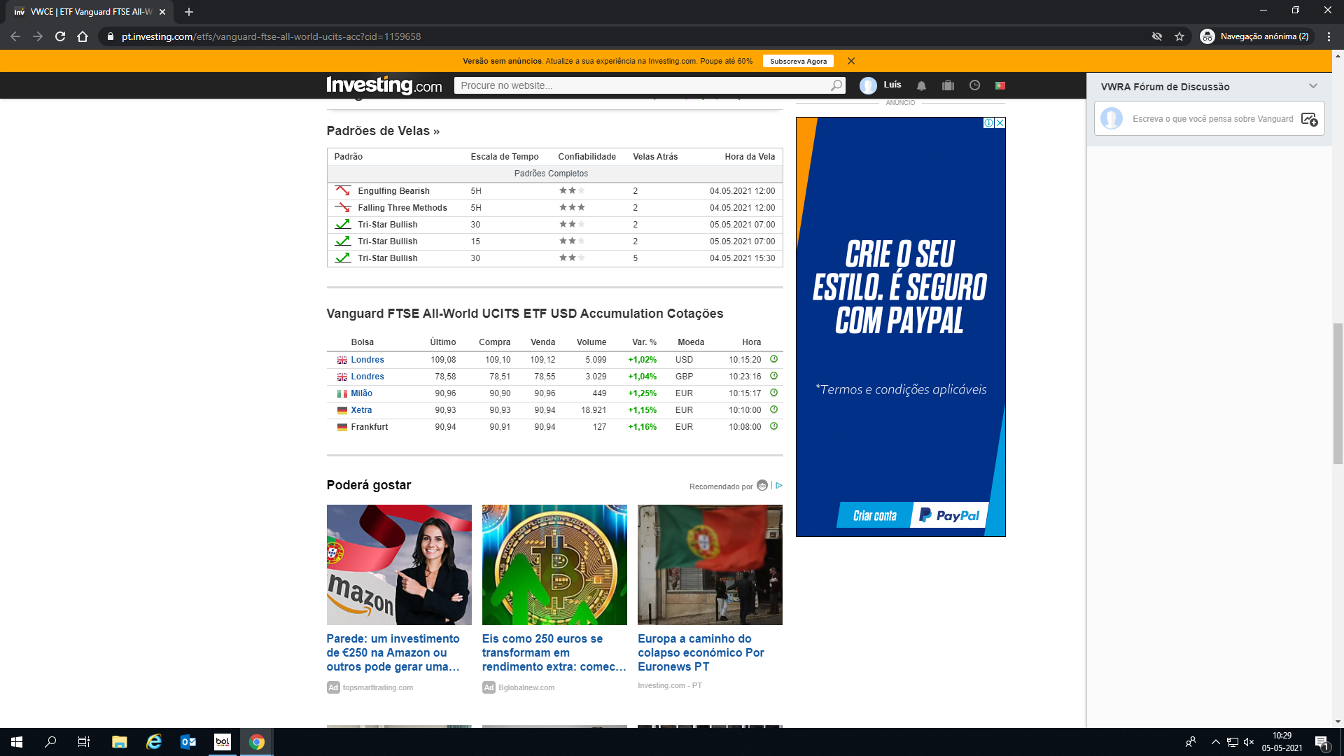Click the Subscreva Agora button

point(798,61)
